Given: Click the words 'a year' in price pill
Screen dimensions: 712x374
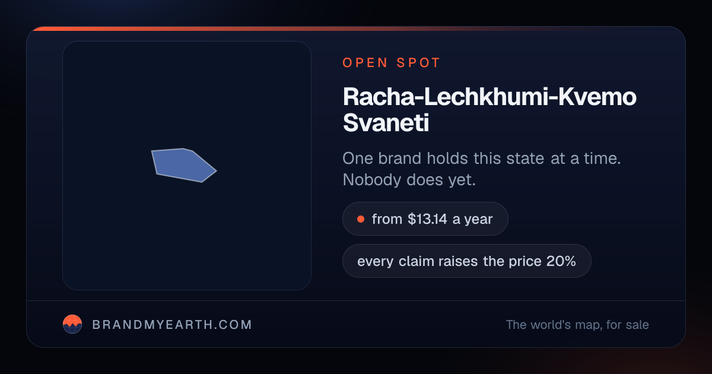Looking at the screenshot, I should 473,219.
